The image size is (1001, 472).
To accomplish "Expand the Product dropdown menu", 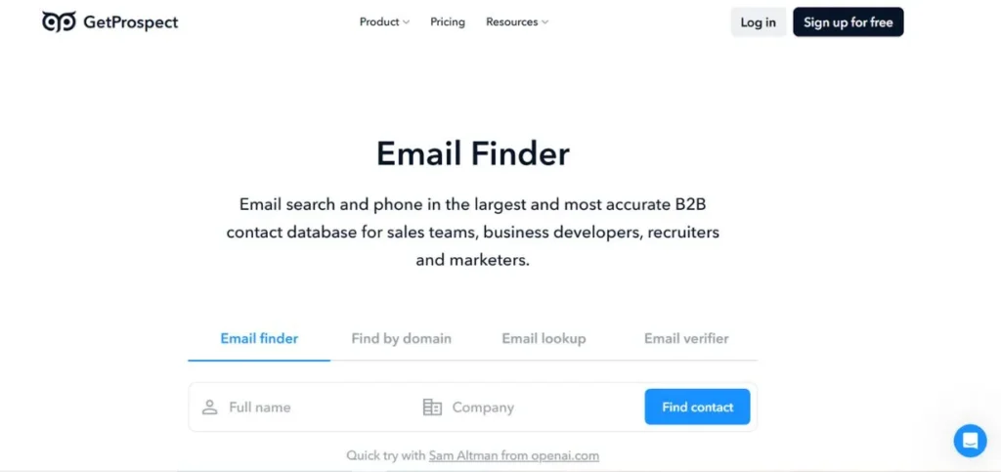I will coord(383,21).
